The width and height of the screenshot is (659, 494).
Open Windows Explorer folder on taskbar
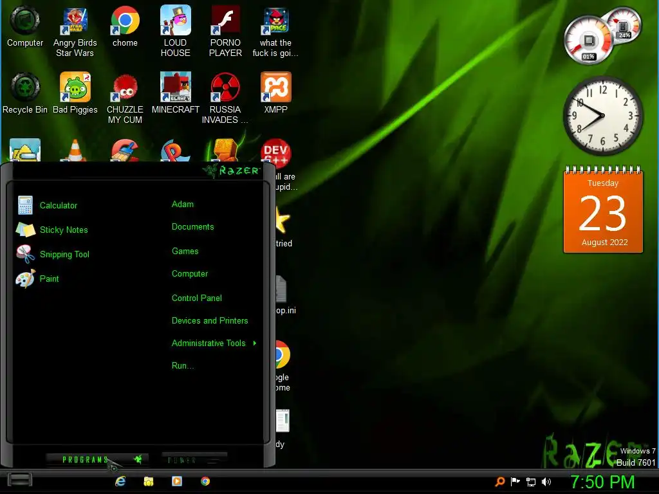pos(149,481)
